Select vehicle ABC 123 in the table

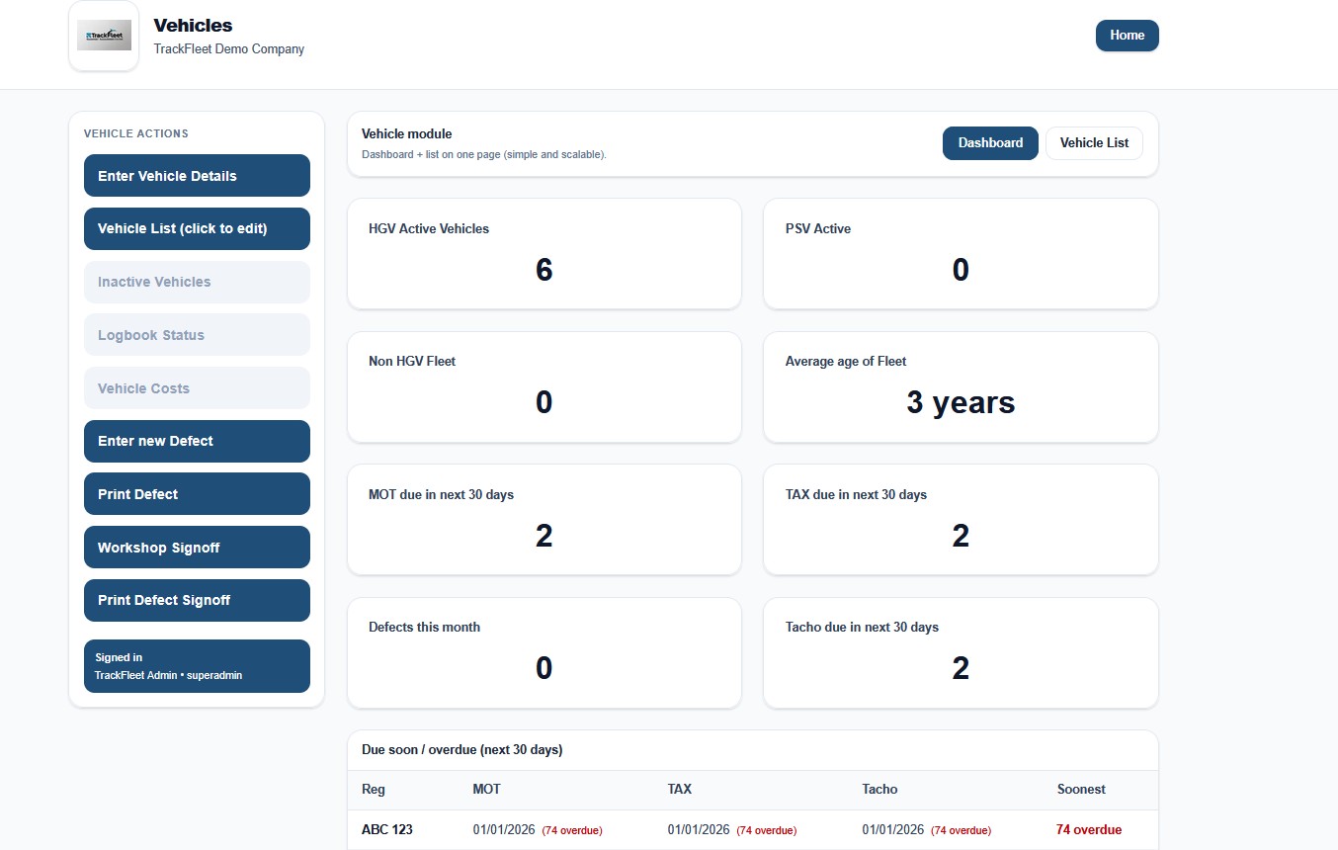[386, 829]
